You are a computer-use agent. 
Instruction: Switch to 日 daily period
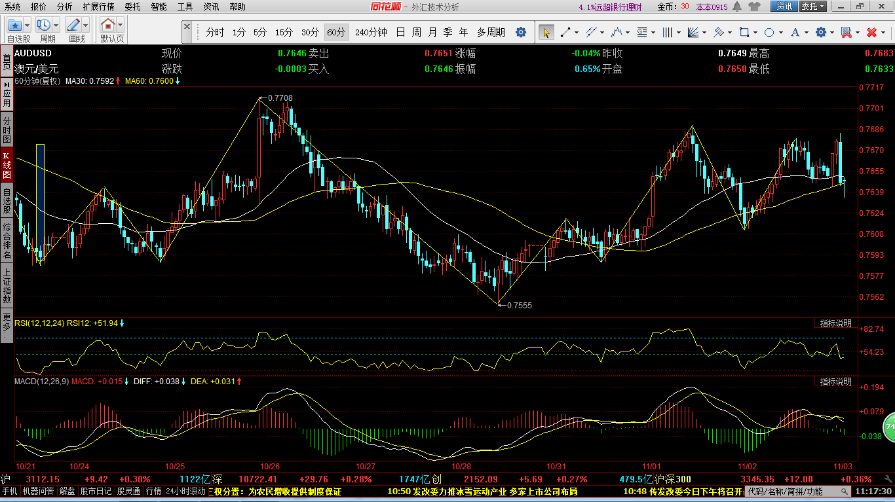coord(400,32)
